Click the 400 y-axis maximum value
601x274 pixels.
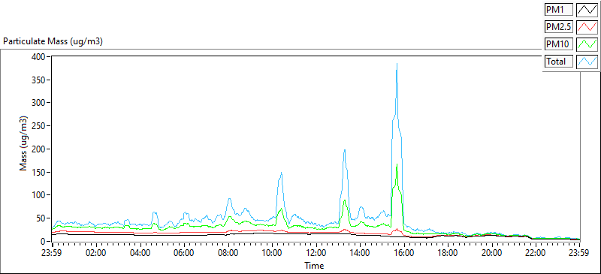[39, 57]
